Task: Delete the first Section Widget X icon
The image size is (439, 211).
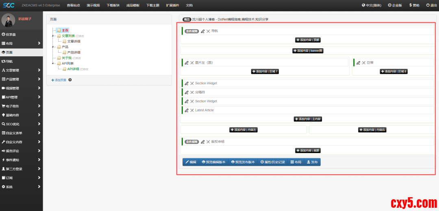Action: click(x=192, y=83)
